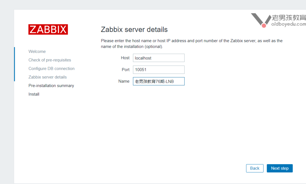Screen dimensions: 306x184
Task: Click the blue sidebar progress bar
Action: coord(14,64)
